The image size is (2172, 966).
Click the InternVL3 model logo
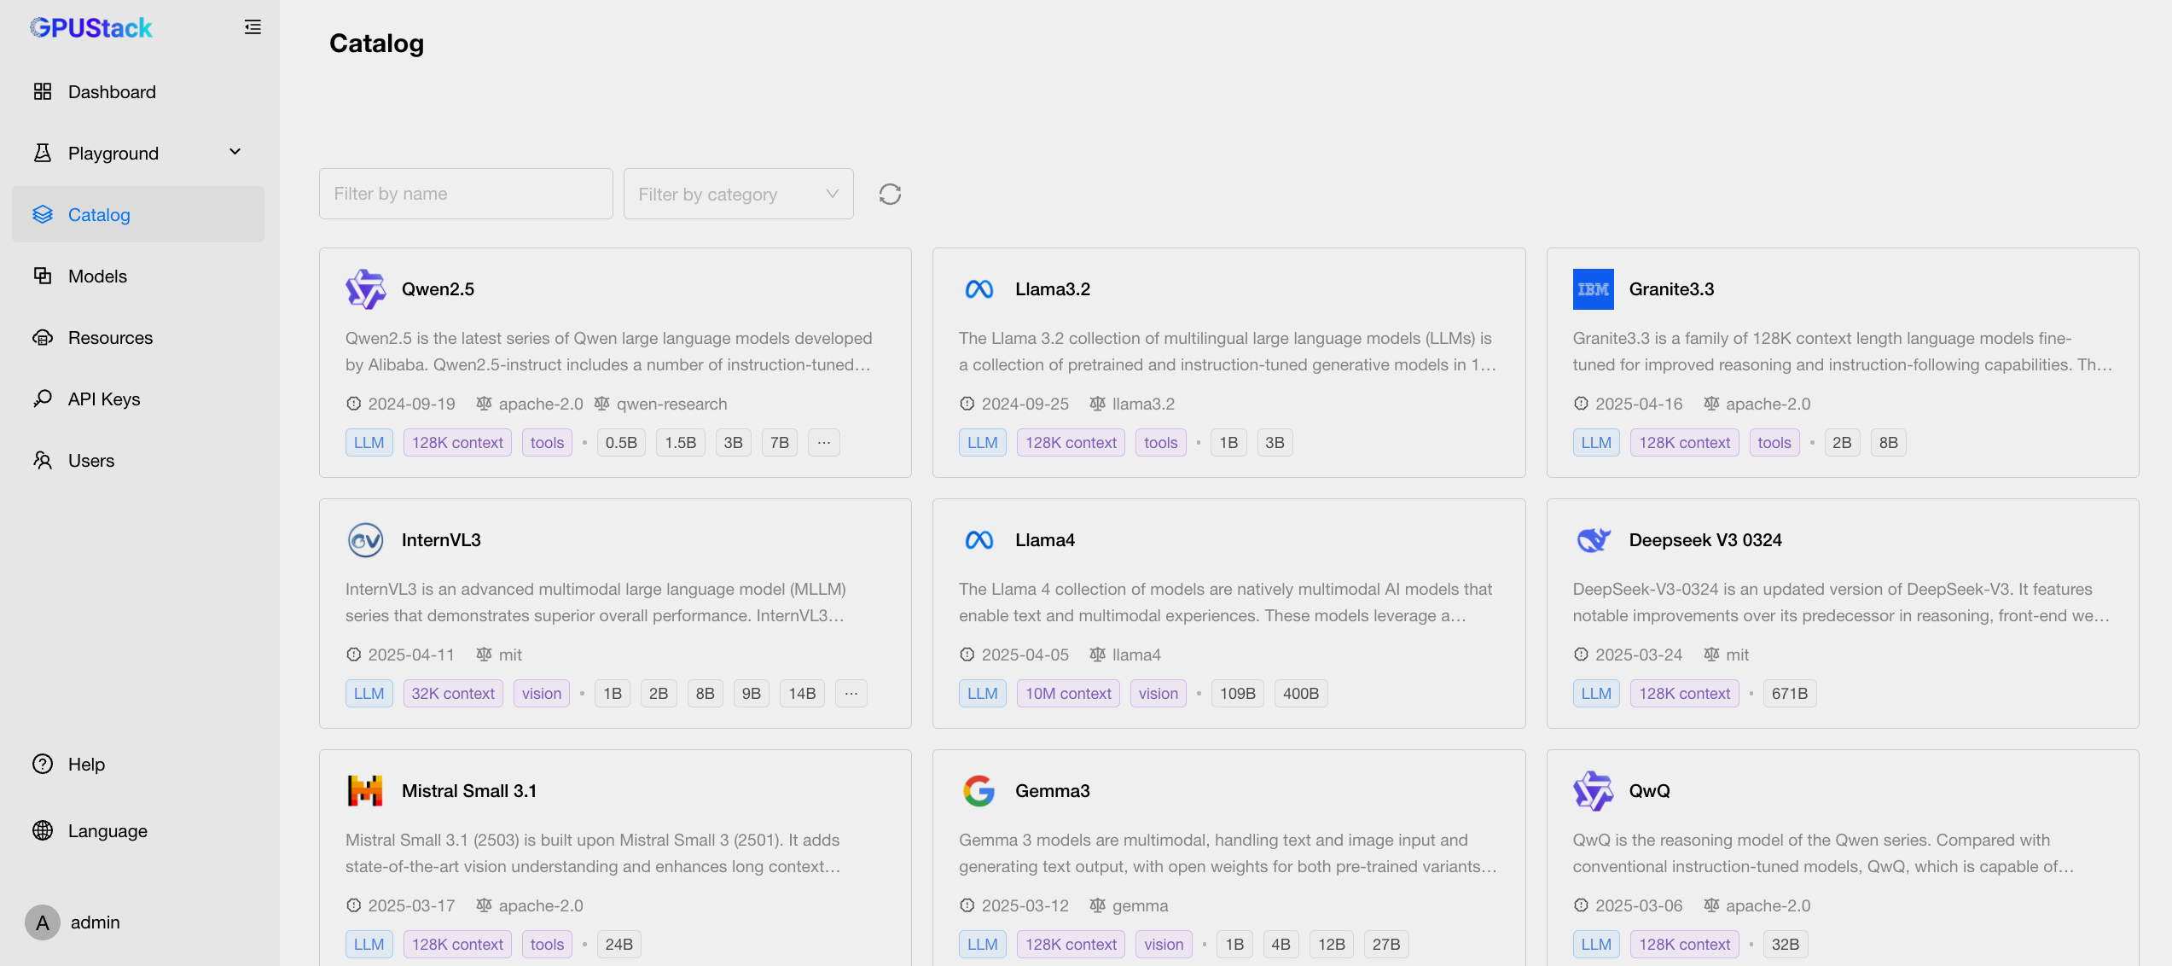[366, 540]
